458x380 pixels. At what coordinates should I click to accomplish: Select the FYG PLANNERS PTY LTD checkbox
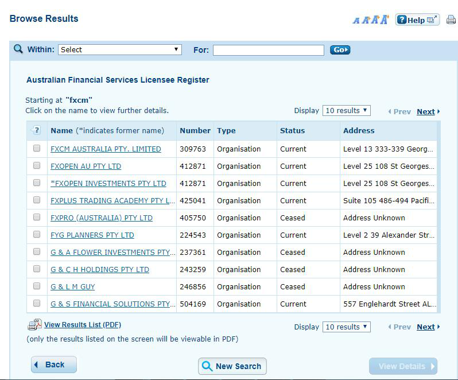pos(37,234)
